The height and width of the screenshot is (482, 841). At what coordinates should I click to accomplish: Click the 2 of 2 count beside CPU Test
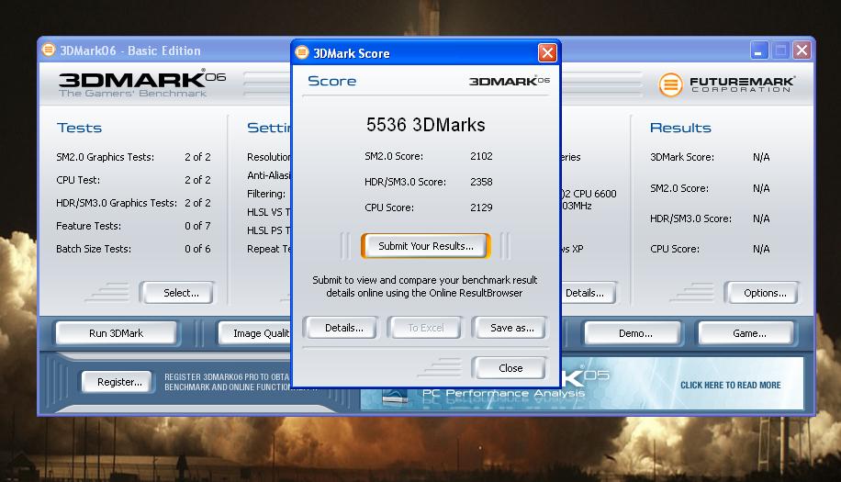197,180
